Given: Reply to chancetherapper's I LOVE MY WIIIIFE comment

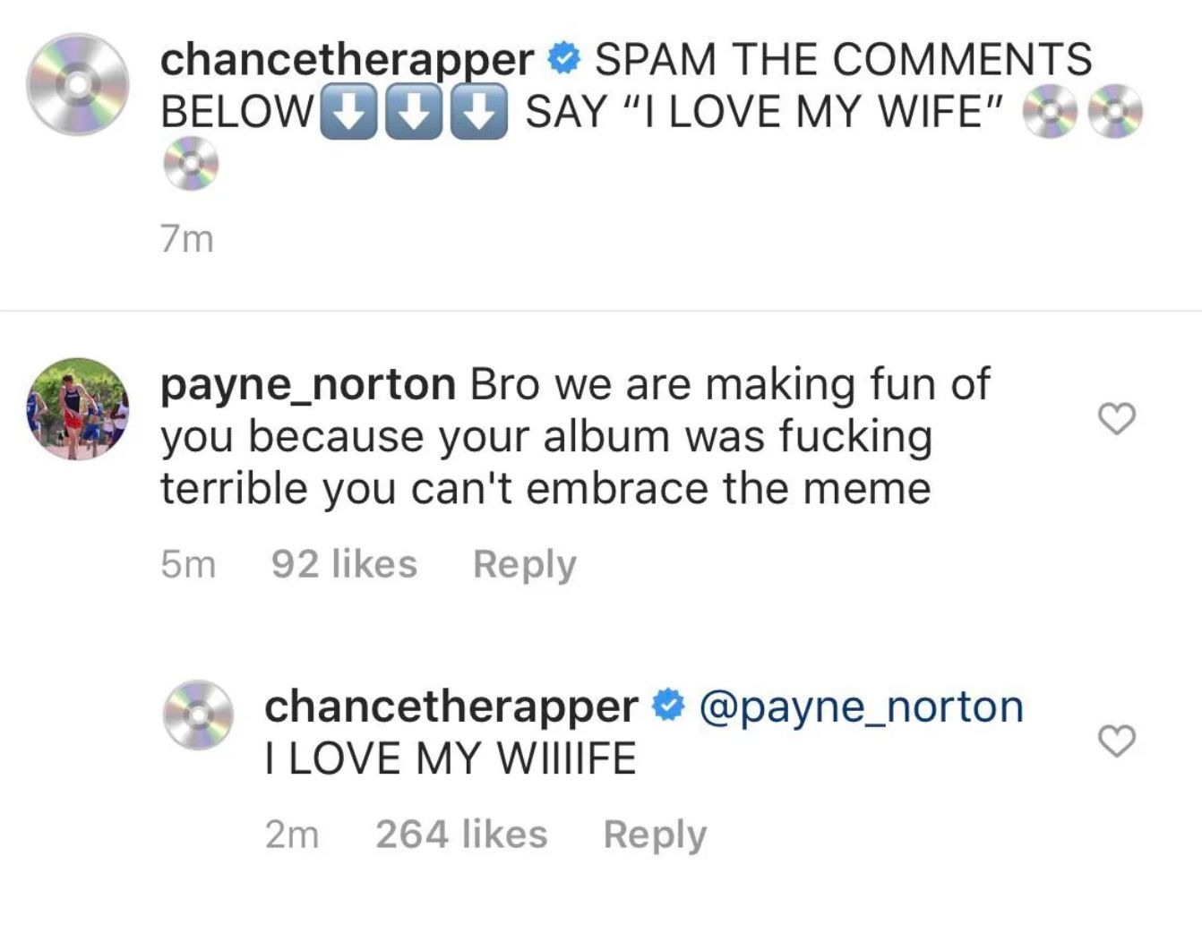Looking at the screenshot, I should [655, 835].
